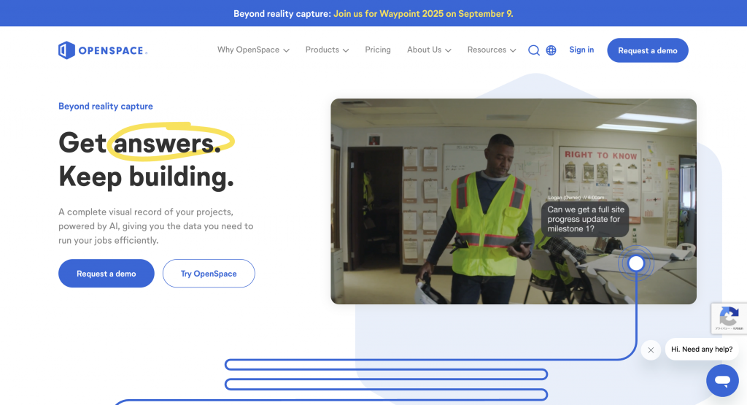
Task: Click the Try OpenSpace button
Action: (x=209, y=274)
